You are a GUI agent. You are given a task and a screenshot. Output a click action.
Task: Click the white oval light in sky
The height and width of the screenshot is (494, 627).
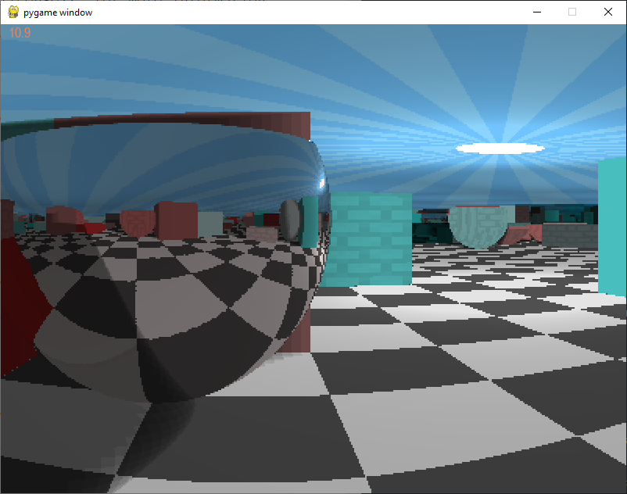click(x=500, y=149)
